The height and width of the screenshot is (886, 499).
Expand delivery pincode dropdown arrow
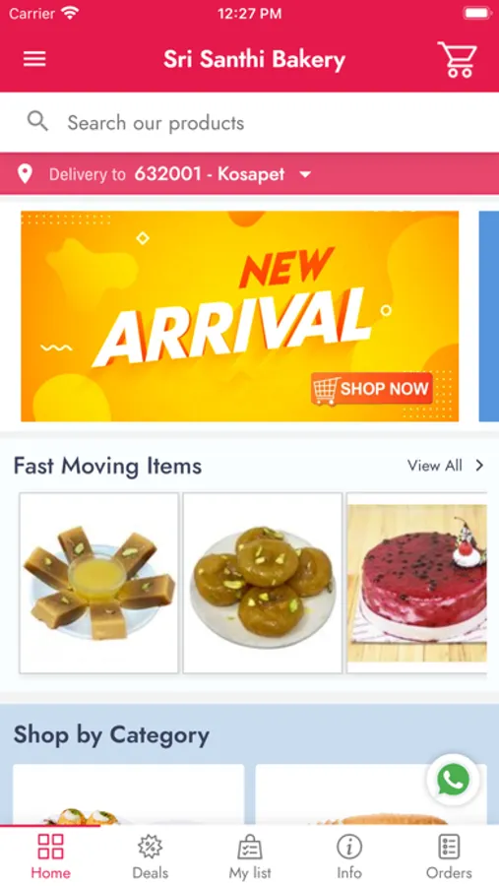(305, 174)
